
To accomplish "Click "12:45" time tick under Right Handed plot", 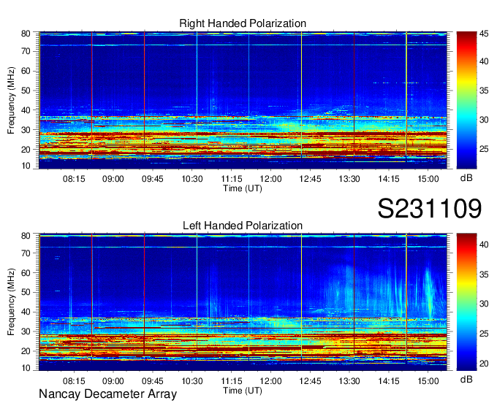I will (310, 179).
